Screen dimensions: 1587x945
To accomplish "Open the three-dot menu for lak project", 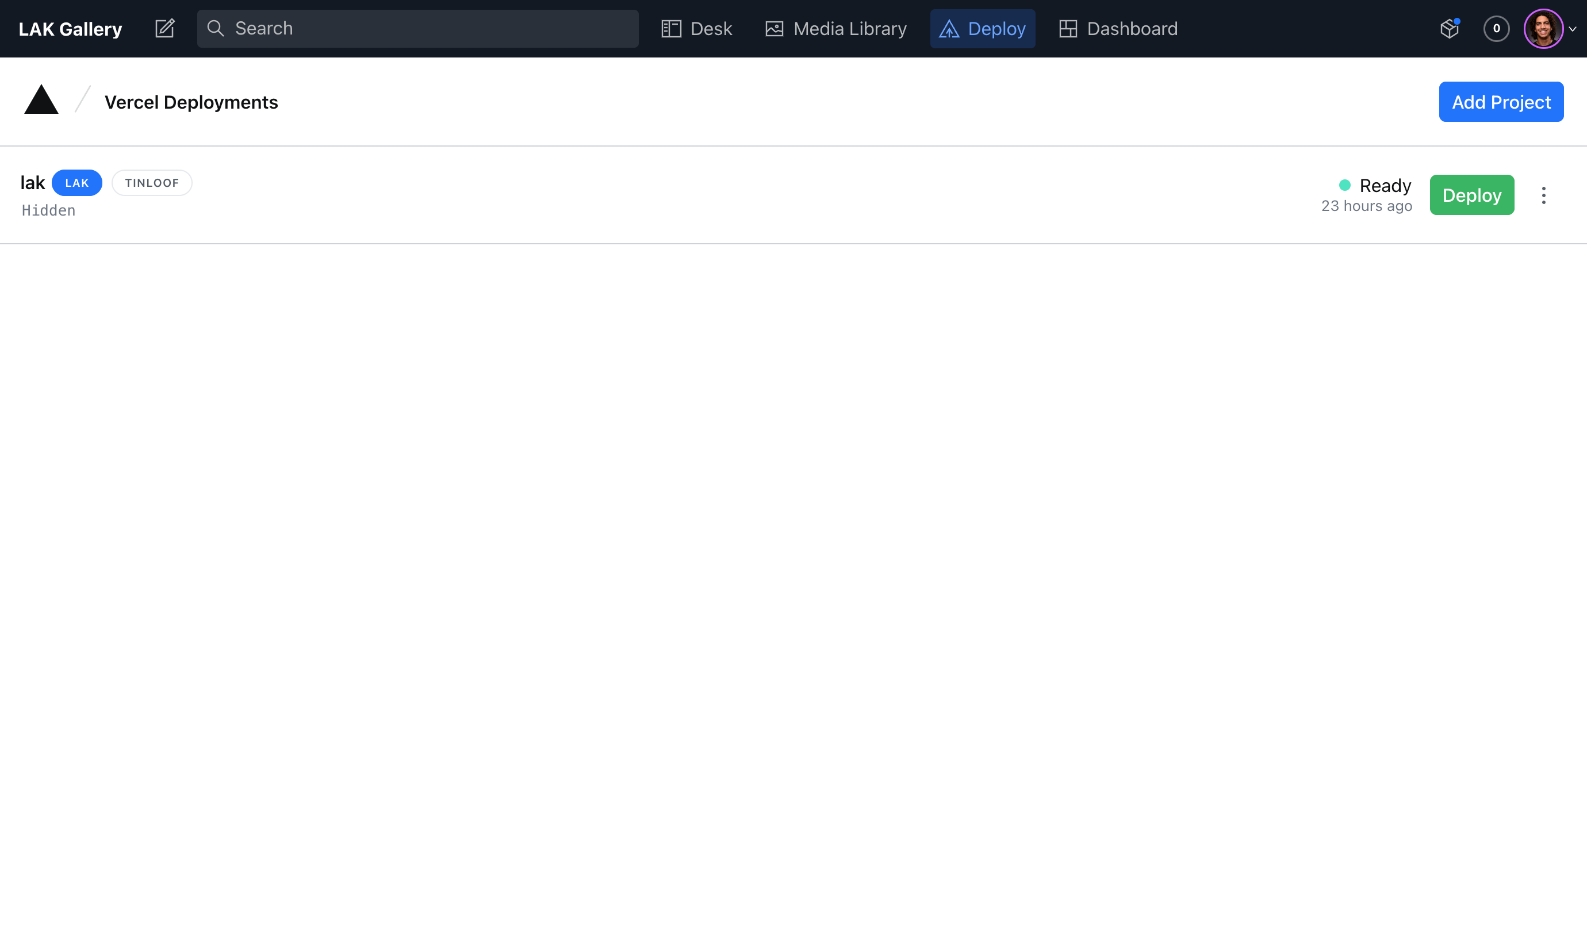I will tap(1544, 195).
